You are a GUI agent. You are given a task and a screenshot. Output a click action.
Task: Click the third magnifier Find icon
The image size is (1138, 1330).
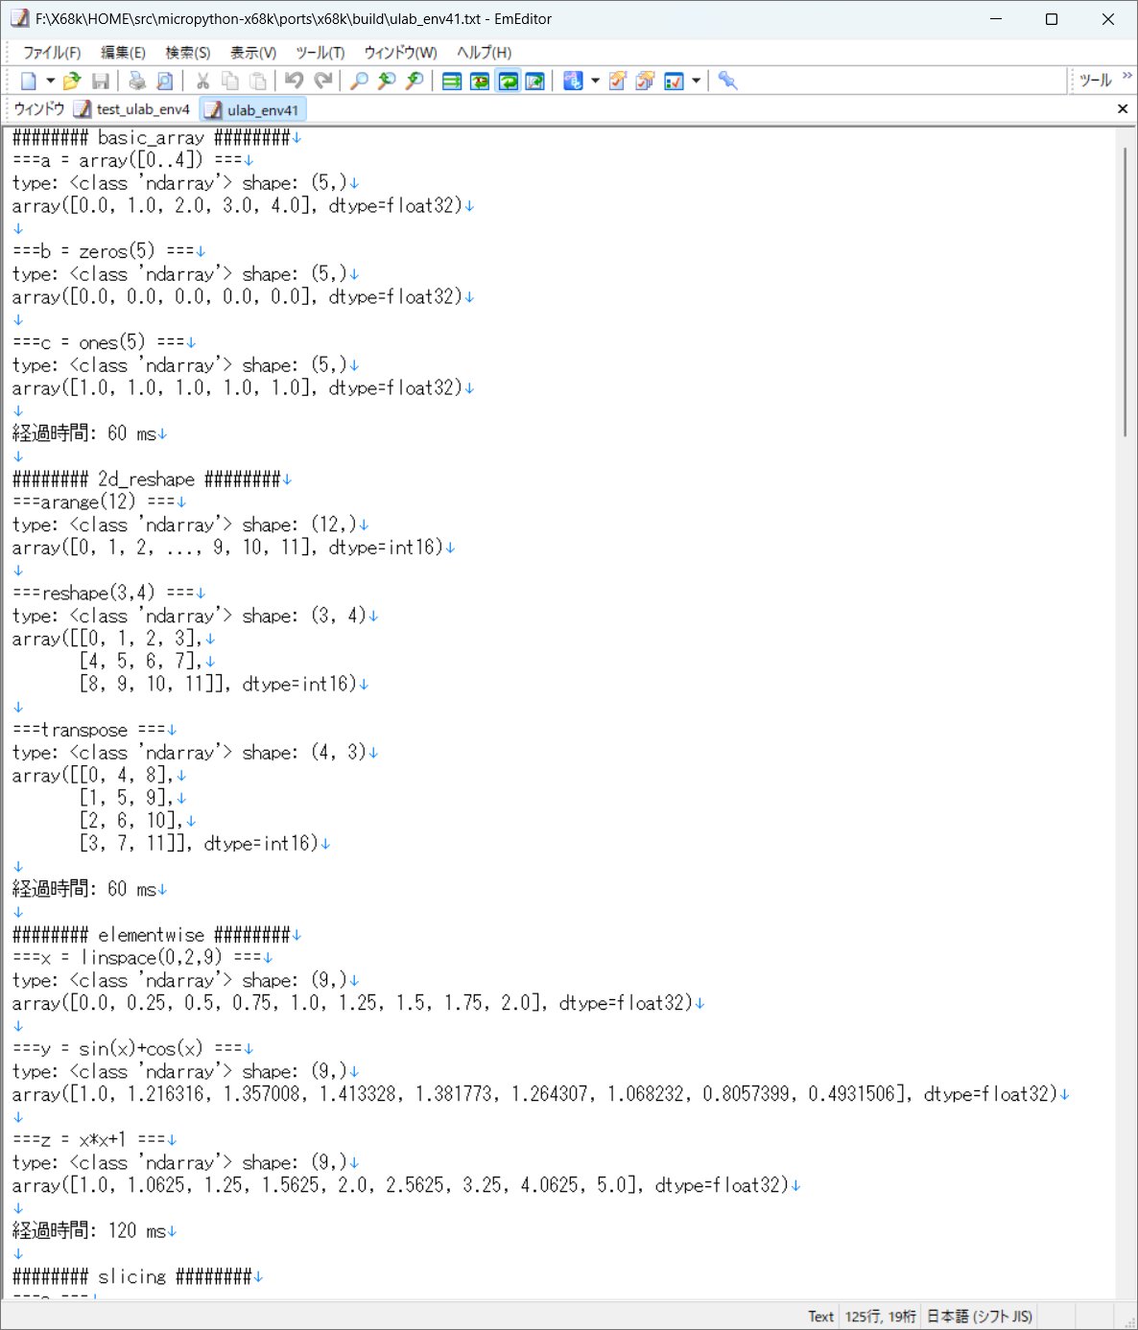click(415, 82)
